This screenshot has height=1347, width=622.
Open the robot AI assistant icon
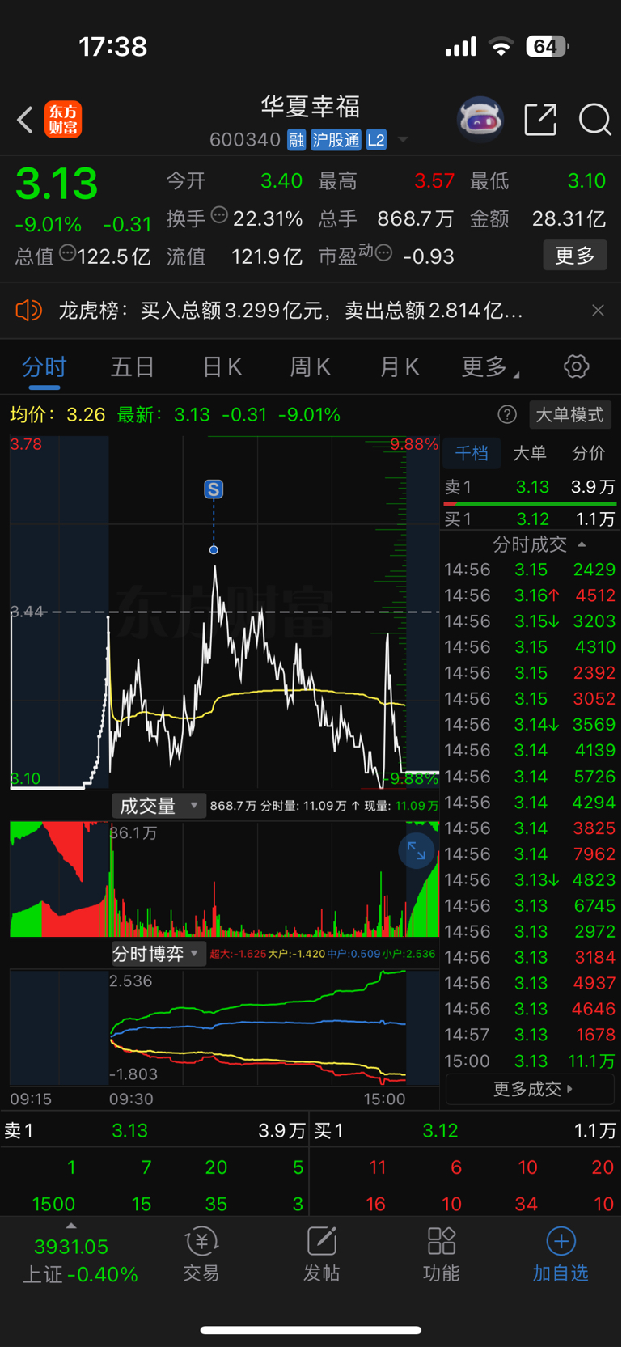pos(480,120)
